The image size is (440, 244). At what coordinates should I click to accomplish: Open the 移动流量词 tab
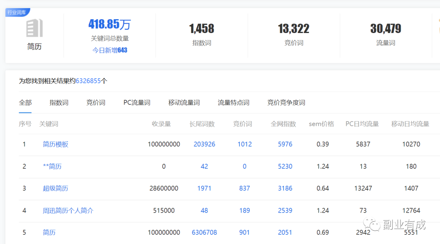pyautogui.click(x=184, y=103)
